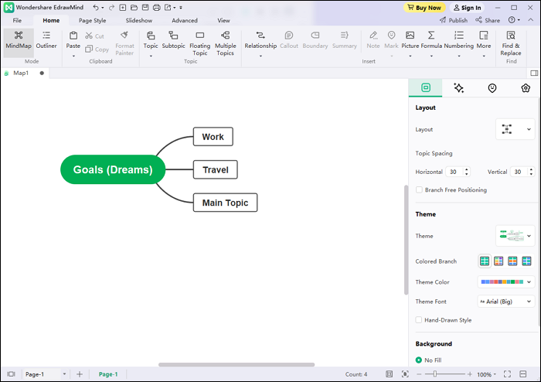
Task: Click the Publish button
Action: (x=454, y=20)
